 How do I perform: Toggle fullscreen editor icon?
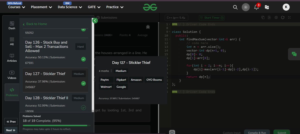pos(289,17)
